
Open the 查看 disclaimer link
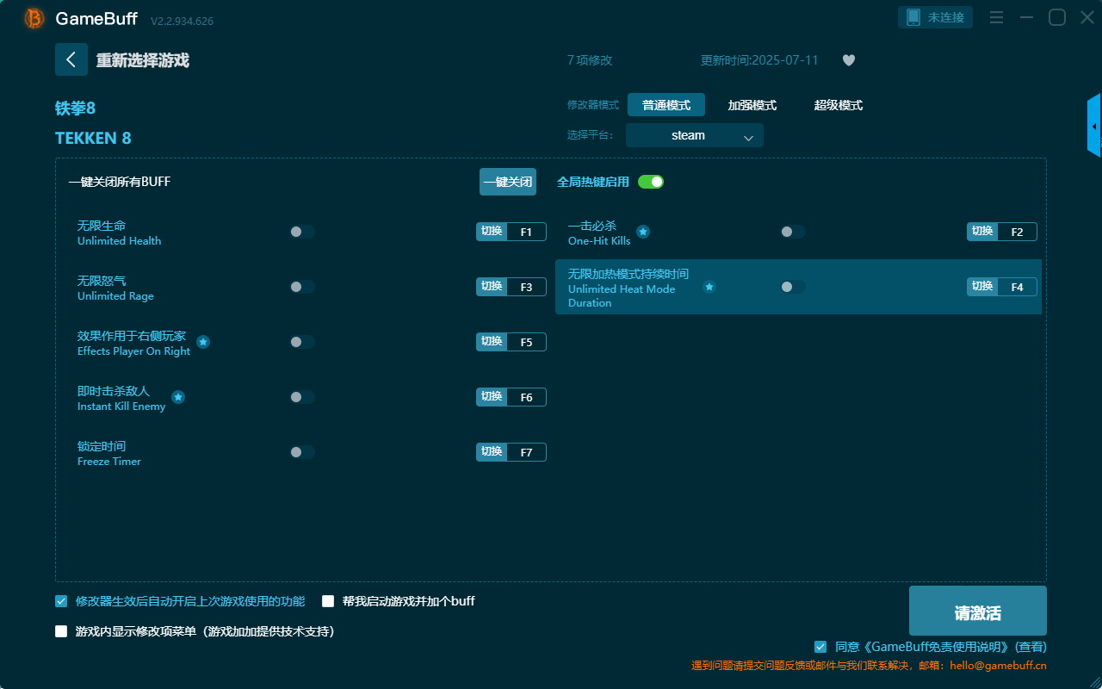point(1031,646)
